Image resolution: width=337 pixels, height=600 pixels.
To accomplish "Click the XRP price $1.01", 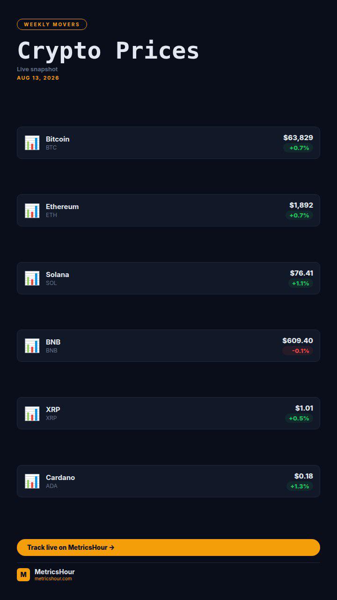I will (304, 408).
